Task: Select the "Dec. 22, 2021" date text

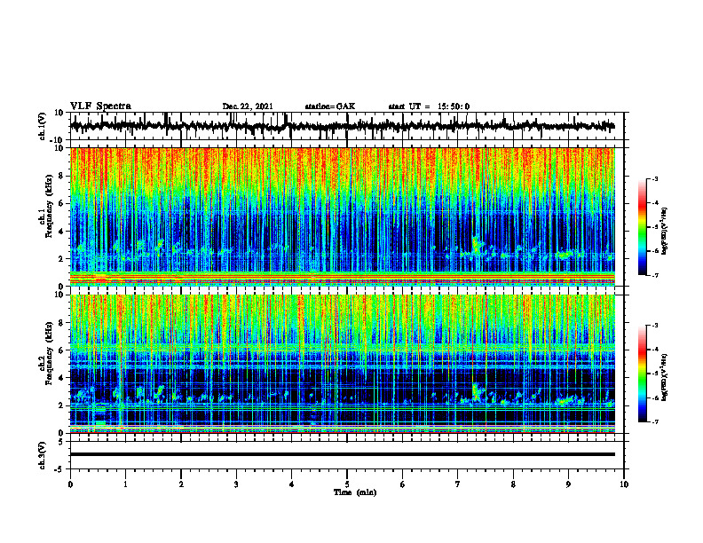Action: pyautogui.click(x=248, y=106)
